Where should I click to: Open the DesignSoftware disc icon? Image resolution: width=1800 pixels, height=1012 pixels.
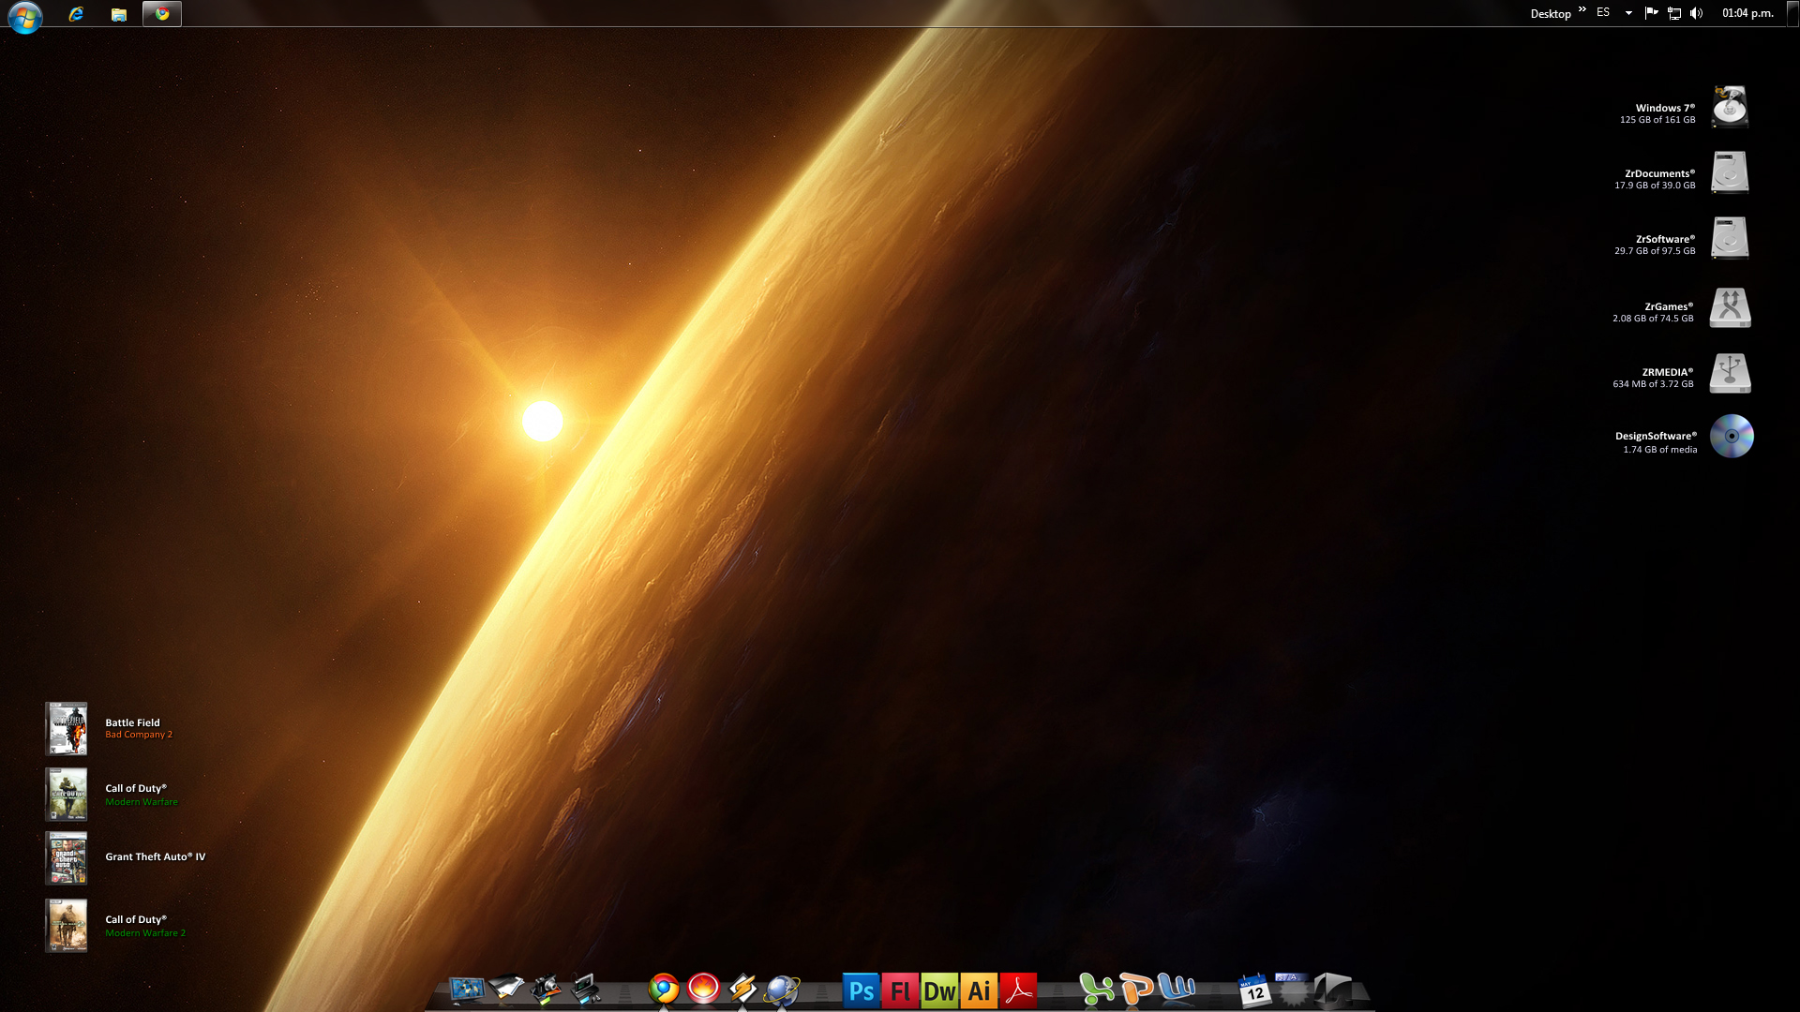coord(1732,436)
